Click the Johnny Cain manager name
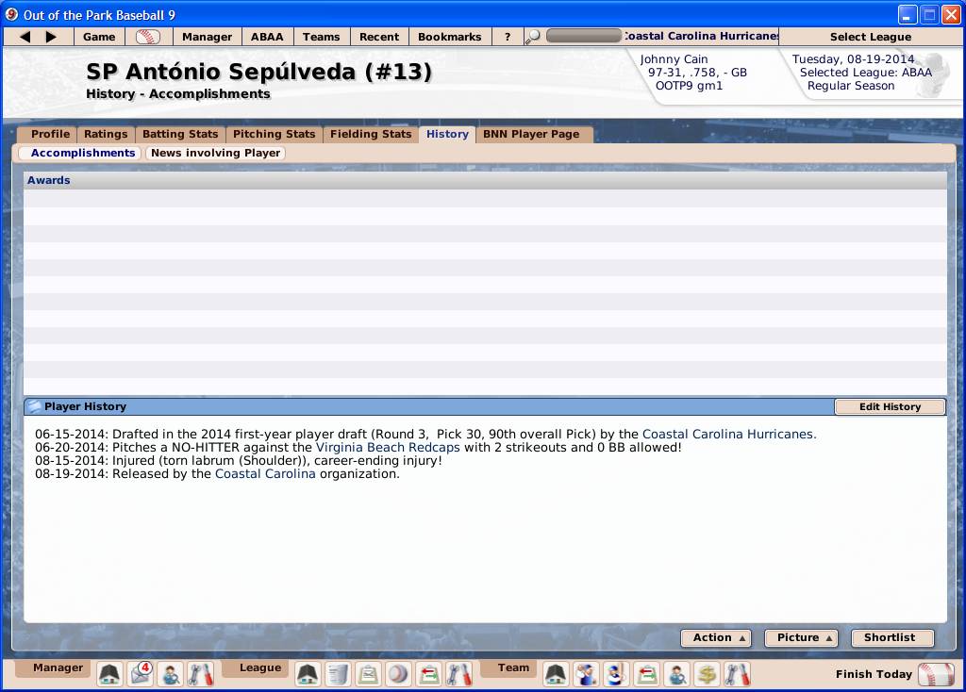The width and height of the screenshot is (966, 692). 674,59
